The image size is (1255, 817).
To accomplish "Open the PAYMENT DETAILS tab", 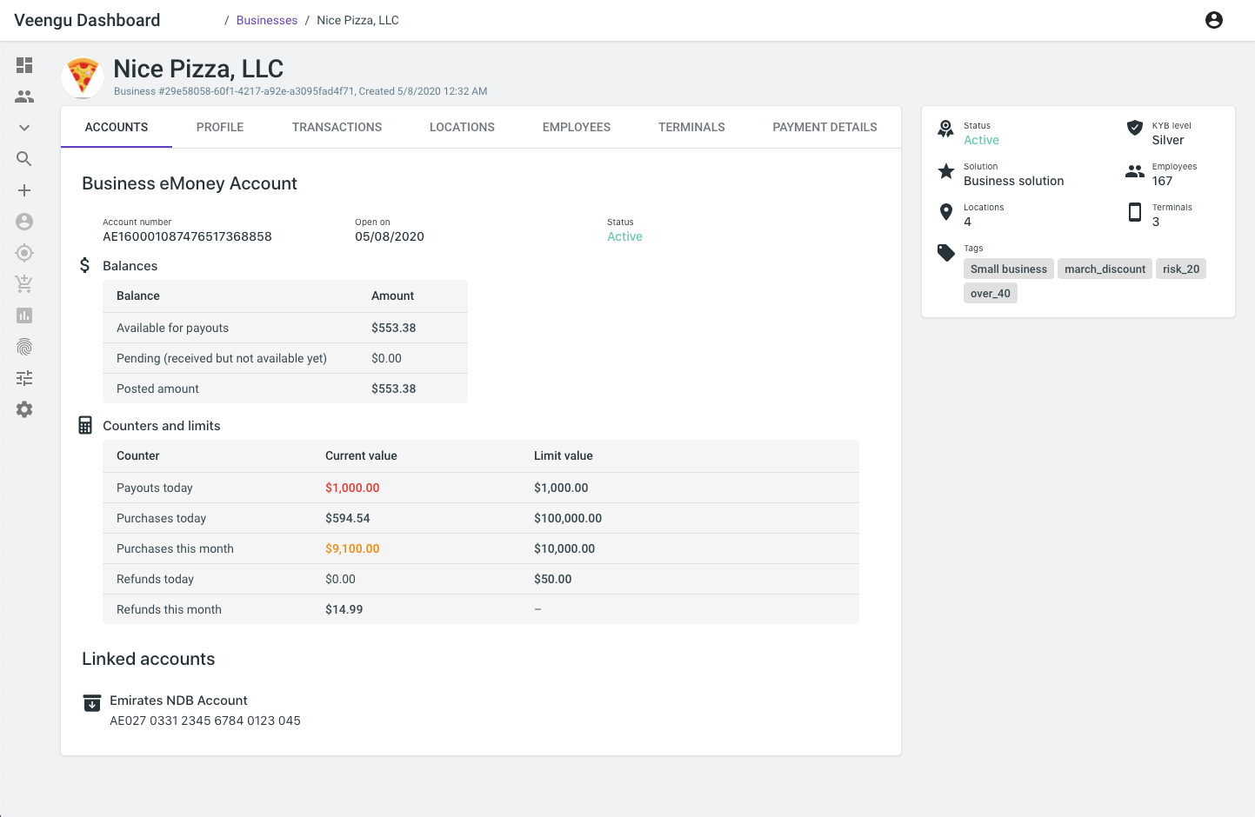I will coord(824,127).
